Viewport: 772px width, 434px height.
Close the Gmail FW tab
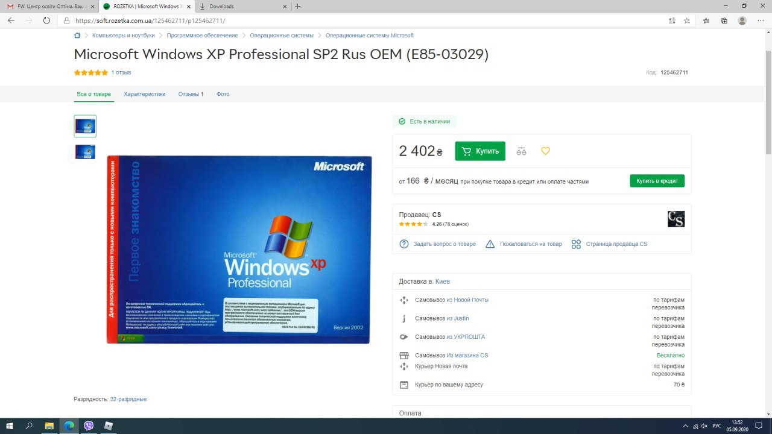click(92, 6)
